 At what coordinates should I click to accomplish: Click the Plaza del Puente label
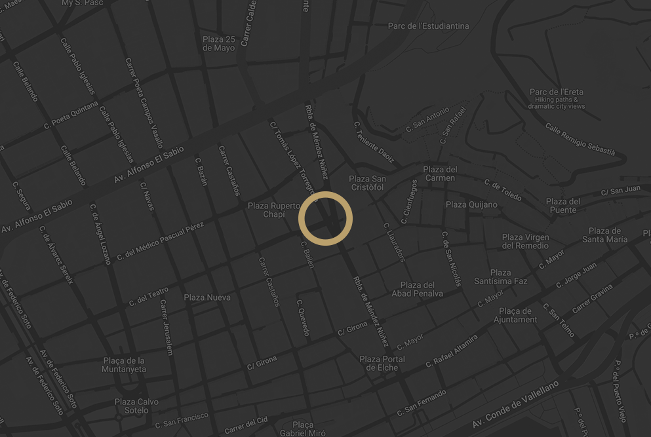pyautogui.click(x=563, y=206)
